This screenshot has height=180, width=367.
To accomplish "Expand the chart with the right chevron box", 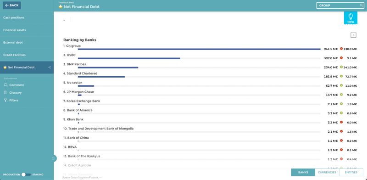I will (353, 35).
